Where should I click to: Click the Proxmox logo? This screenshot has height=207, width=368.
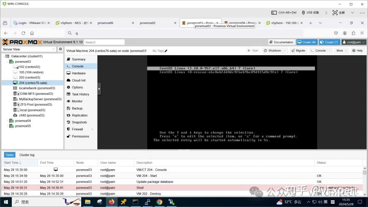[x=20, y=42]
